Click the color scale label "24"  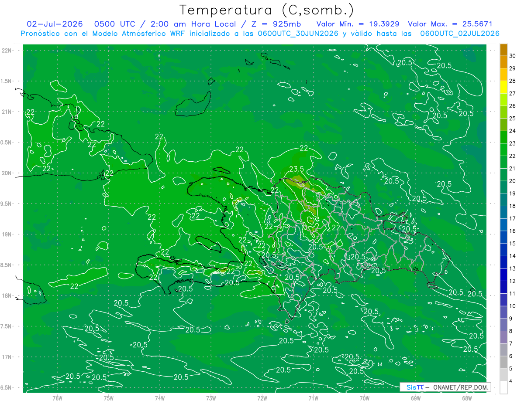tap(513, 131)
